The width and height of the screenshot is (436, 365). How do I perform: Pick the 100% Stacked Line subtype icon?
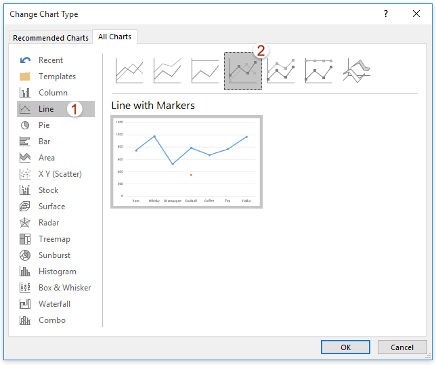coord(204,70)
